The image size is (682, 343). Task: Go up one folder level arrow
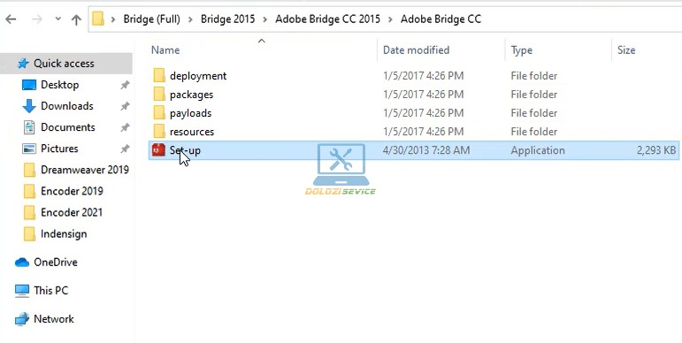[77, 19]
